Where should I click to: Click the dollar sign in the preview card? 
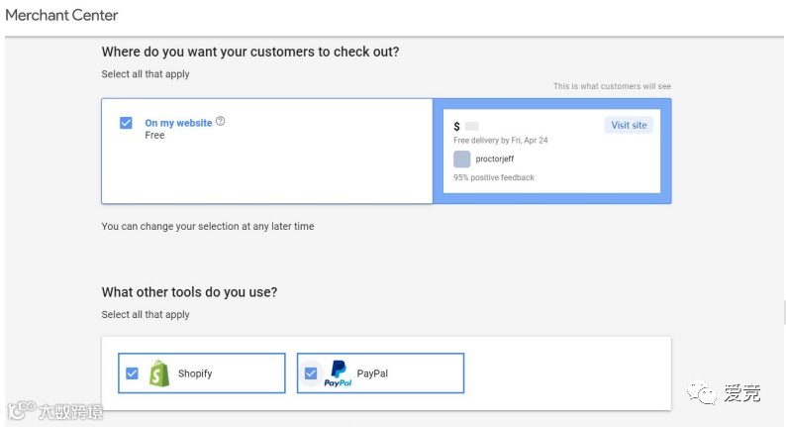coord(456,127)
